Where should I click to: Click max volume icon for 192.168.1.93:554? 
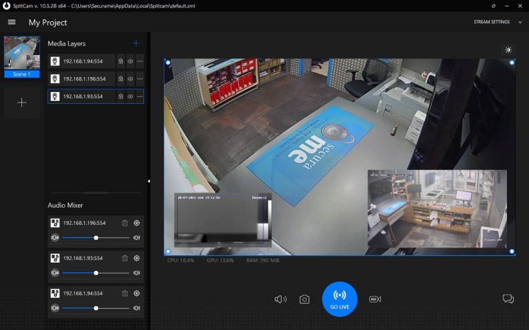tap(136, 273)
